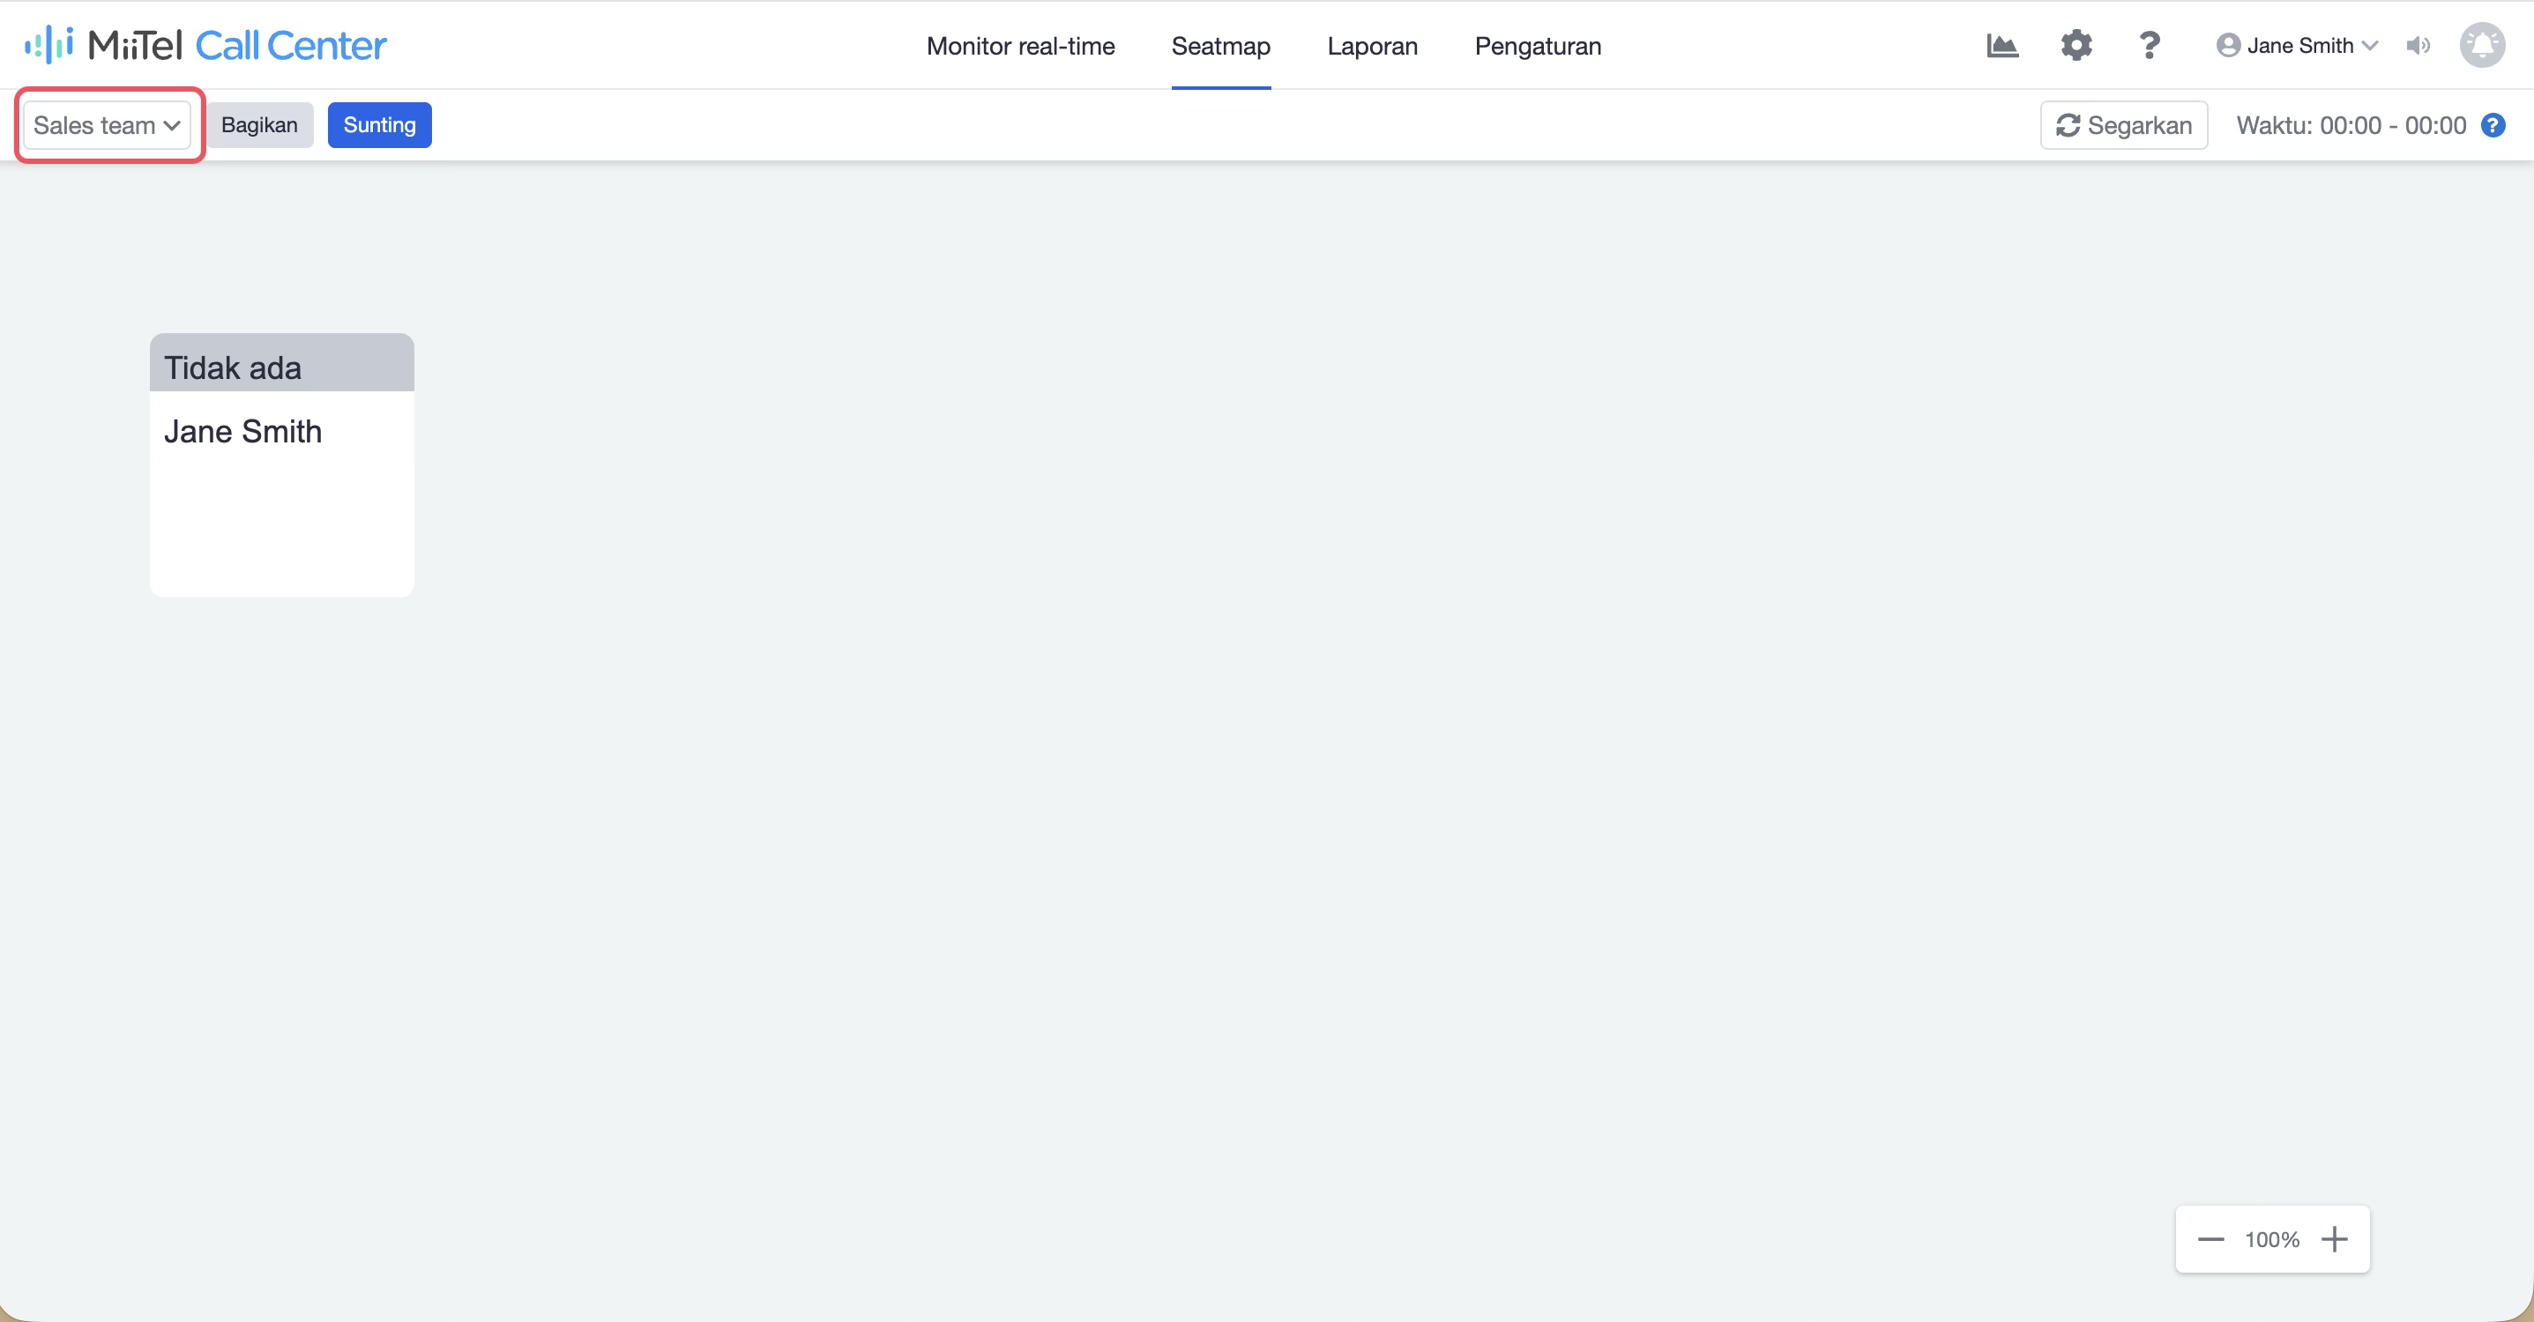
Task: Open the analytics chart icon
Action: tap(2001, 45)
